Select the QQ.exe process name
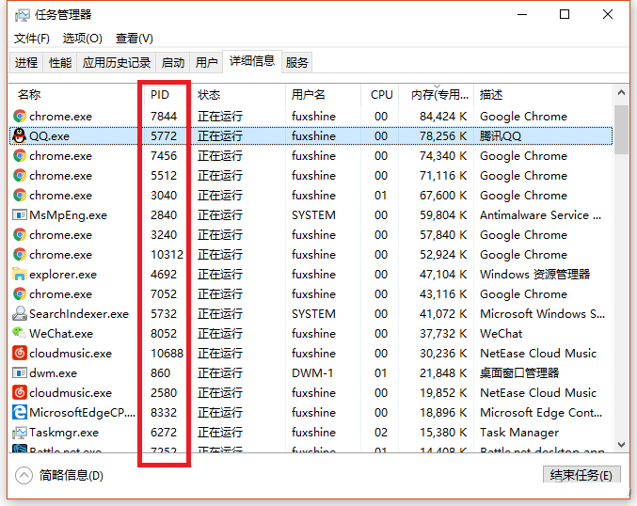 coord(49,136)
